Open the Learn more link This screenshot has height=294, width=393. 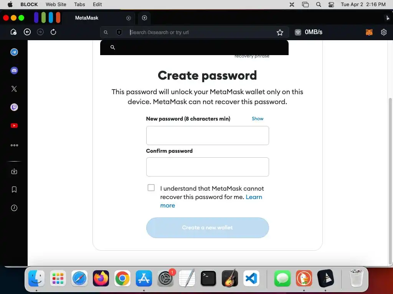click(x=211, y=201)
